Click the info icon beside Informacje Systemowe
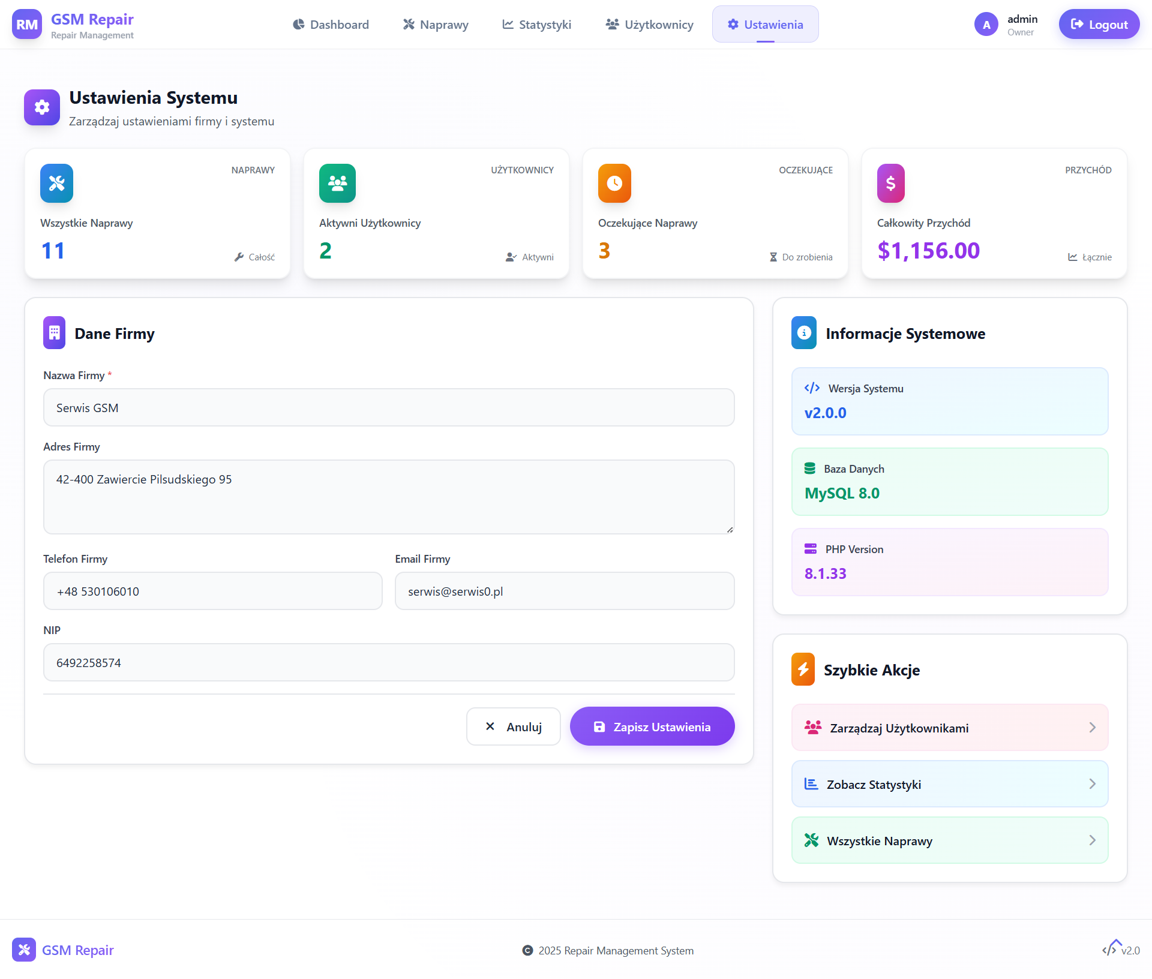Viewport: 1152px width, 979px height. point(804,332)
